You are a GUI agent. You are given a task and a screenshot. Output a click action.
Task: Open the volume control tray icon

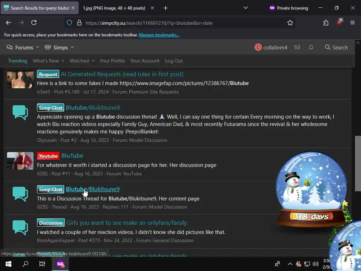click(x=316, y=264)
